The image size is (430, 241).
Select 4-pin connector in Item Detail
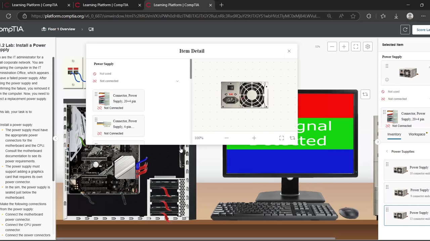(118, 126)
